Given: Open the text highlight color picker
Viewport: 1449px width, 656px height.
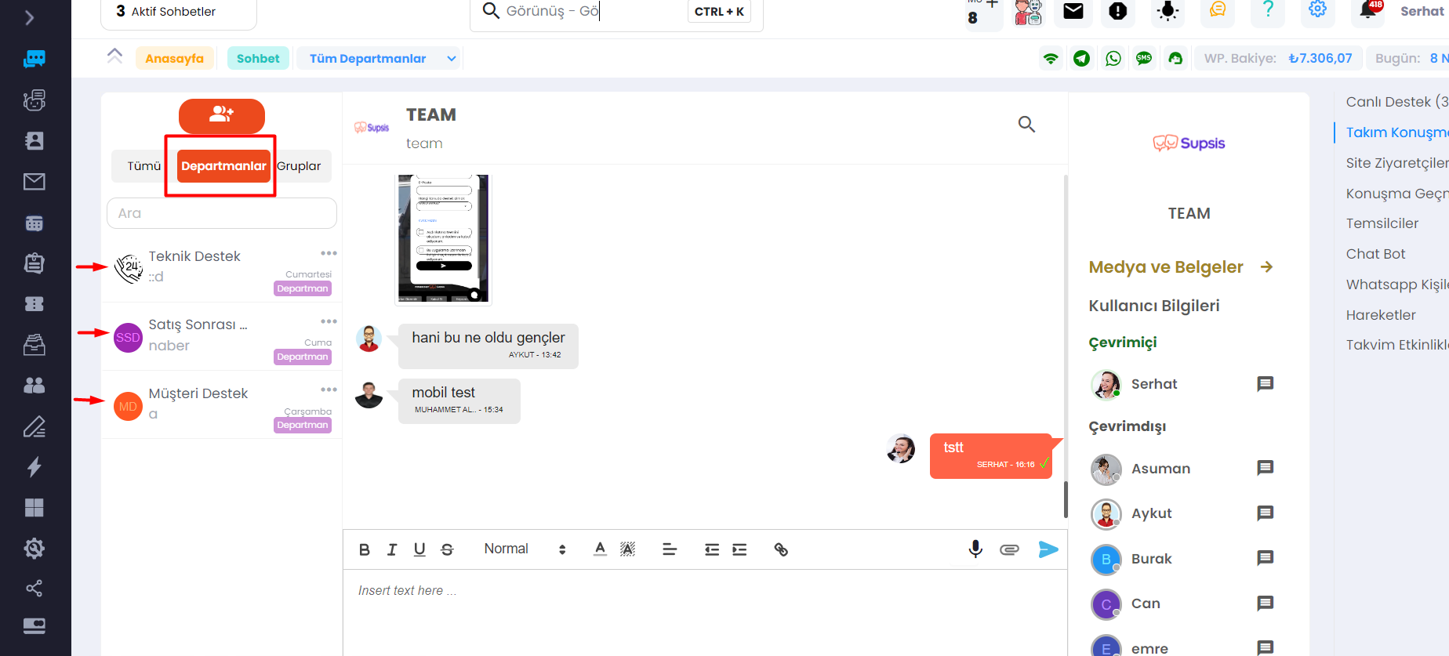Looking at the screenshot, I should 627,549.
